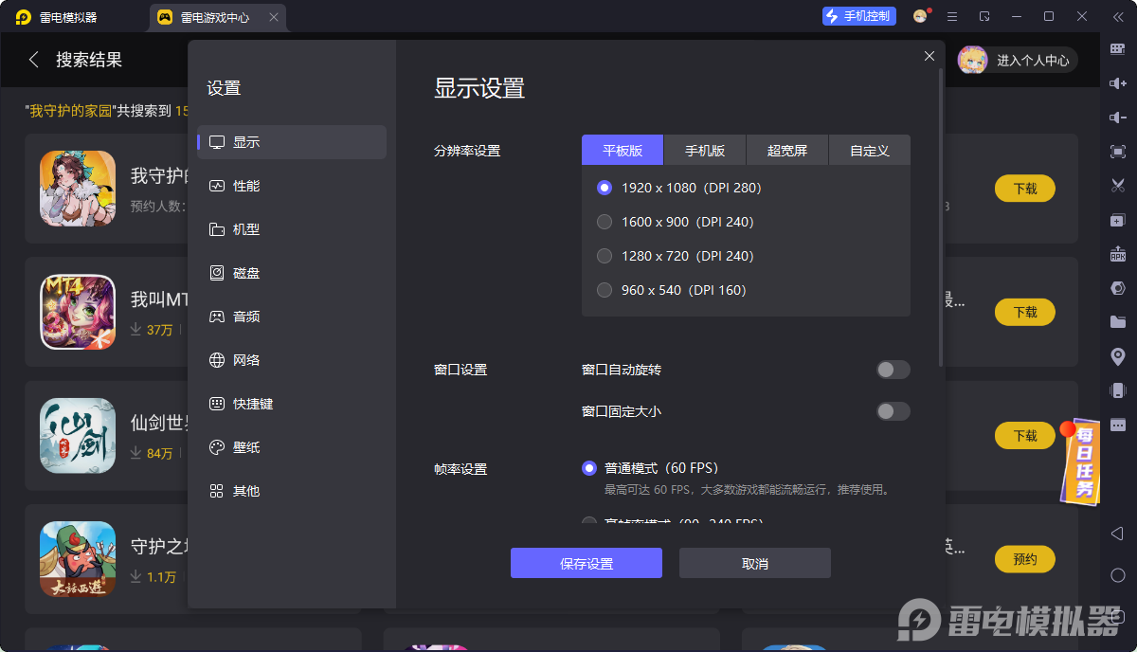Click the 我守护 game thumbnail

point(78,189)
